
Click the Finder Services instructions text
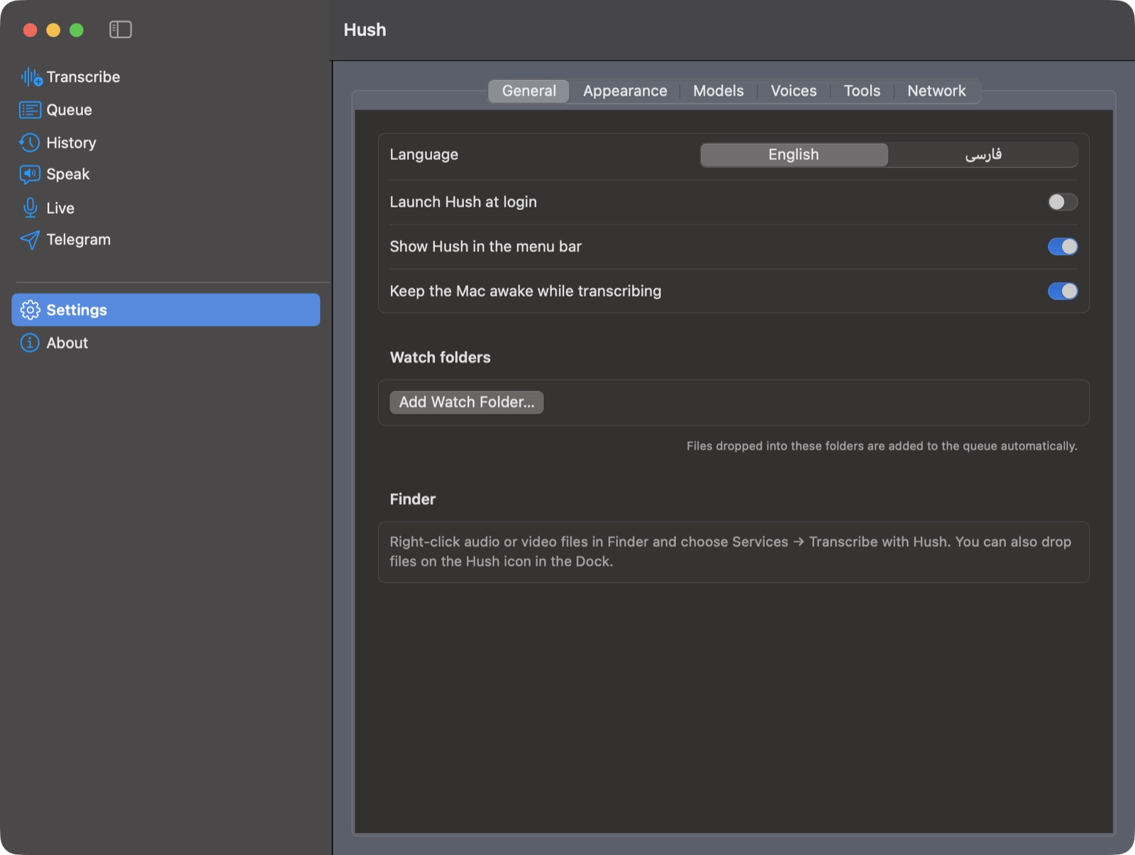tap(731, 552)
